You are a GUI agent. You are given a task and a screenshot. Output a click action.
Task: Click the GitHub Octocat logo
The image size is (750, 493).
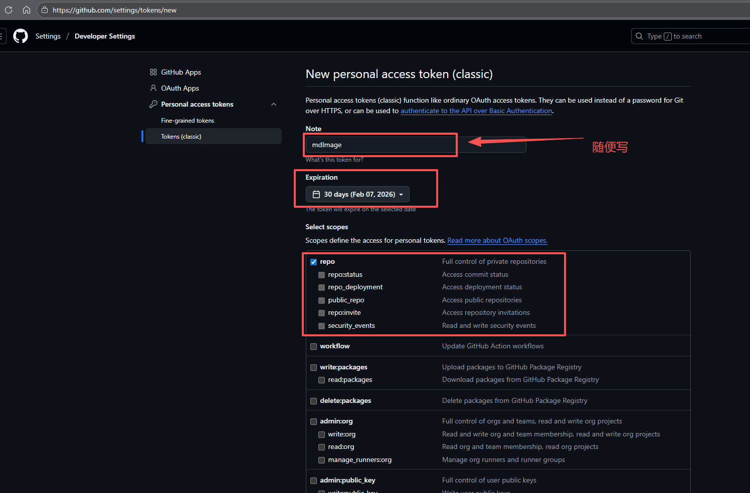click(x=21, y=36)
